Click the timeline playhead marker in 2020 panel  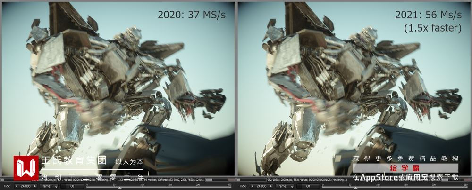click(119, 188)
